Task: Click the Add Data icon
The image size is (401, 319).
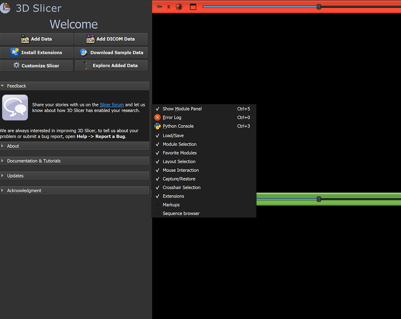Action: 25,38
